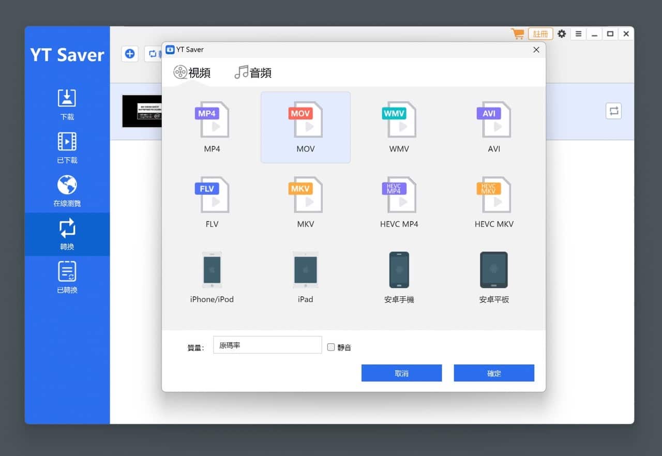Switch to the 視頻 tab

(192, 72)
